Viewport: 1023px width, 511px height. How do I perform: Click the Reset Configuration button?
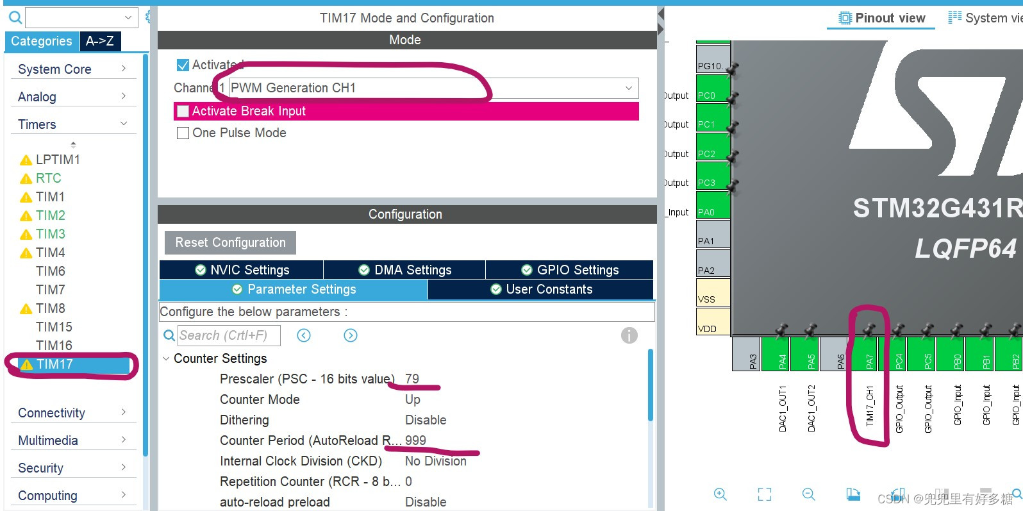click(230, 242)
